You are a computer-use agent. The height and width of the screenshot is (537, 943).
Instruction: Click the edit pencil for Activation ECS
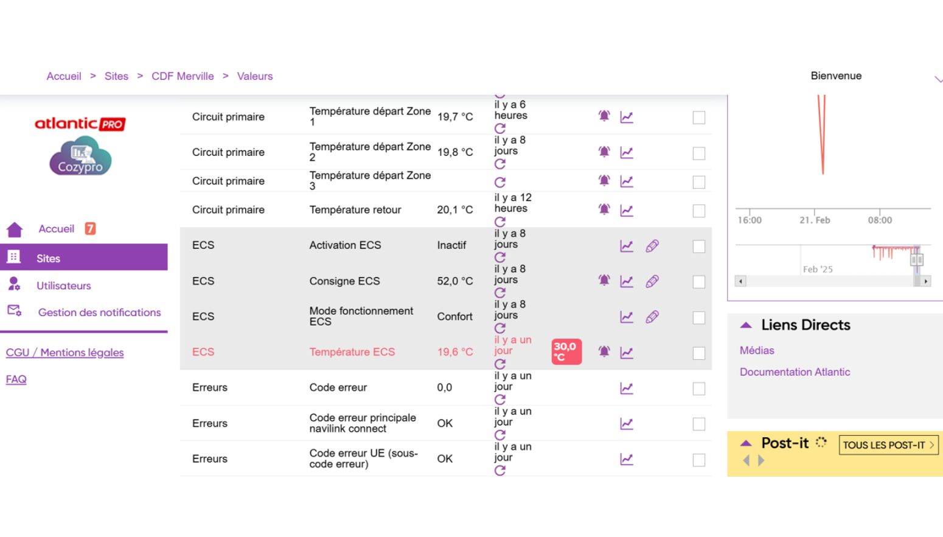[652, 246]
